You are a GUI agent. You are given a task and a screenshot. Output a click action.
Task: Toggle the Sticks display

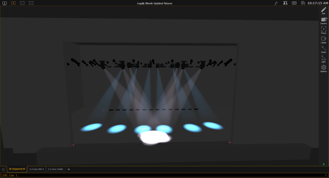point(324,49)
